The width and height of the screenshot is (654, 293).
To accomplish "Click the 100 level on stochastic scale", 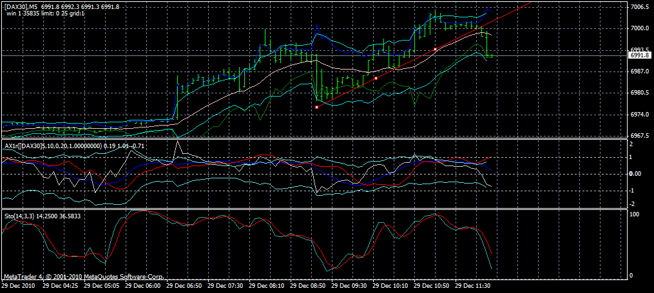I will coord(633,214).
